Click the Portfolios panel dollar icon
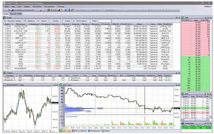Image resolution: width=214 pixels, height=134 pixels. pos(5,73)
